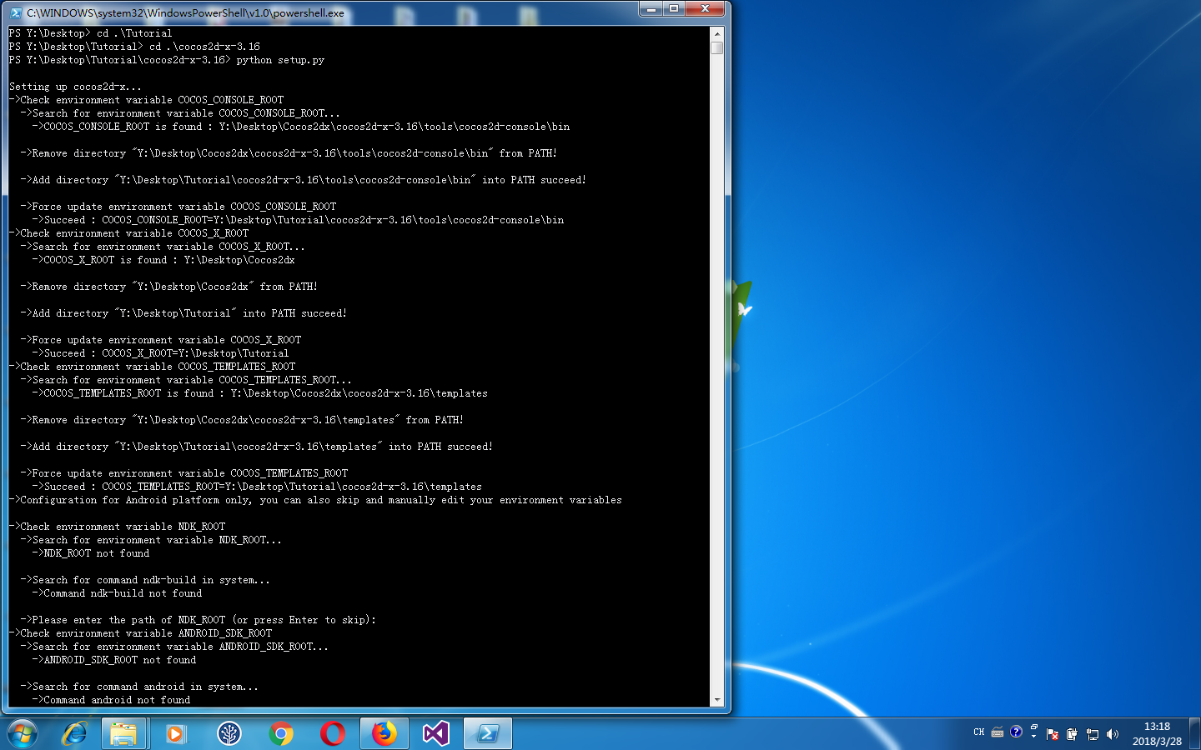Click the 'NDK_ROOT not found' line

click(91, 553)
